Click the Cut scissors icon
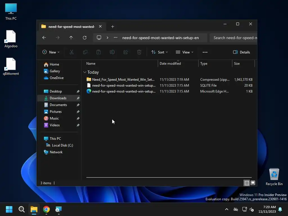The width and height of the screenshot is (288, 216). point(72,52)
